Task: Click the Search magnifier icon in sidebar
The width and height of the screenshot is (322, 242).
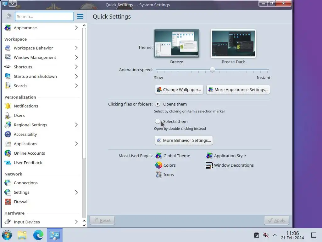Action: [x=8, y=86]
